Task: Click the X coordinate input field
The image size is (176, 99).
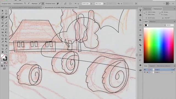Action: click(x=86, y=4)
